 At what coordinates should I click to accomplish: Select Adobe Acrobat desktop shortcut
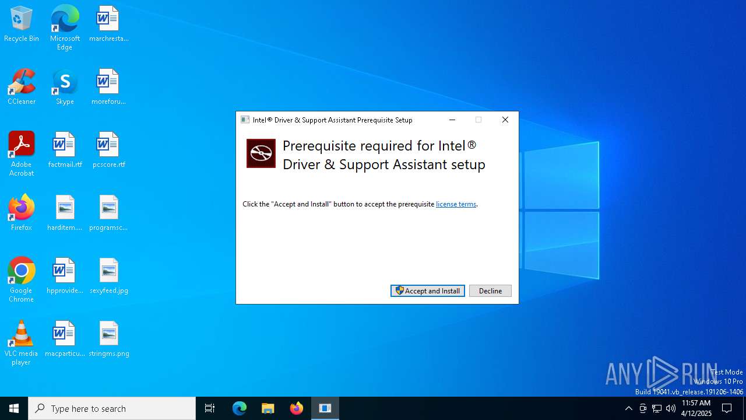coord(22,154)
